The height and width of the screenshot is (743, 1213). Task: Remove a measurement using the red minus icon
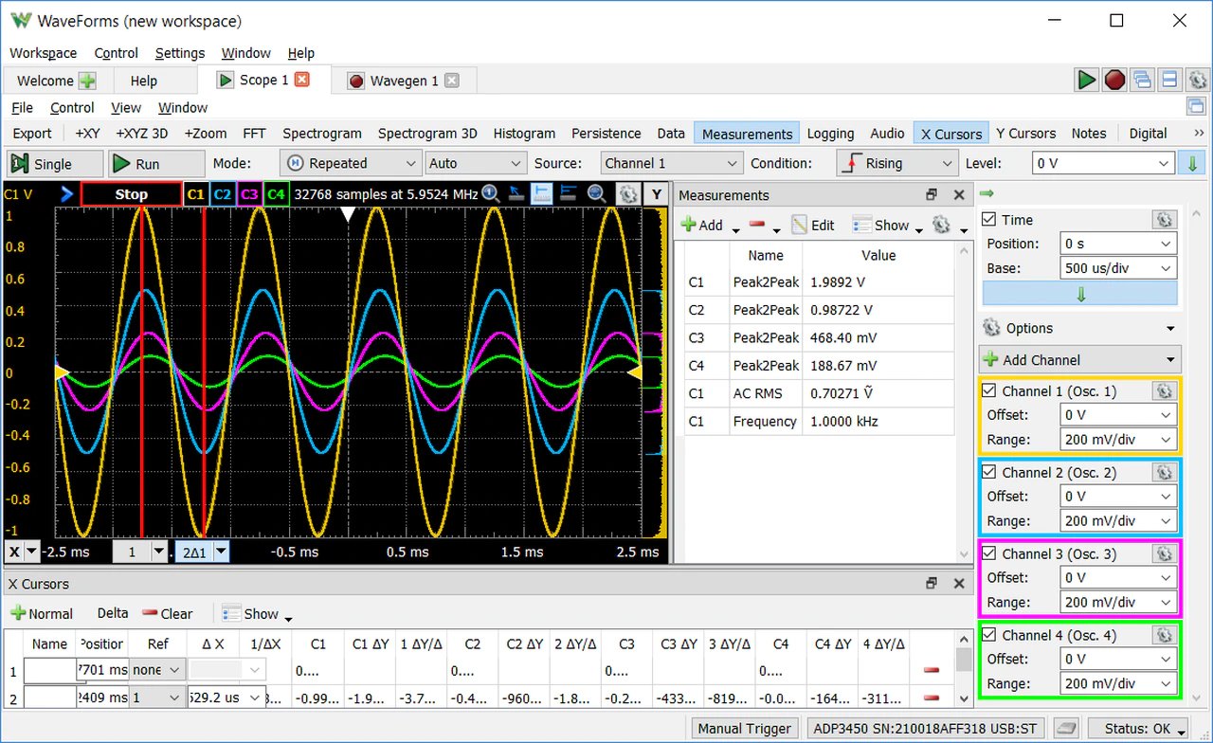pos(758,225)
